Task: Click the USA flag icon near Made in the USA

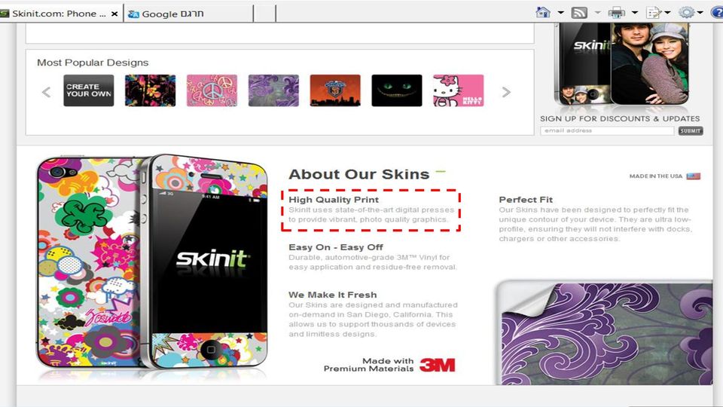Action: point(693,176)
